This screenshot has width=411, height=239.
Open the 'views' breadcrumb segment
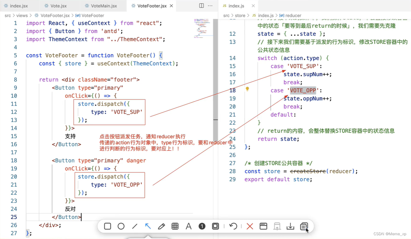coord(22,15)
